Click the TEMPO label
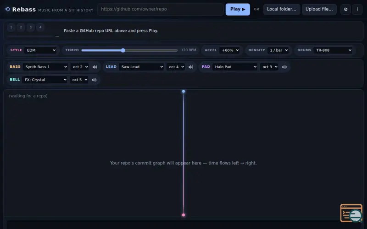 tap(72, 50)
